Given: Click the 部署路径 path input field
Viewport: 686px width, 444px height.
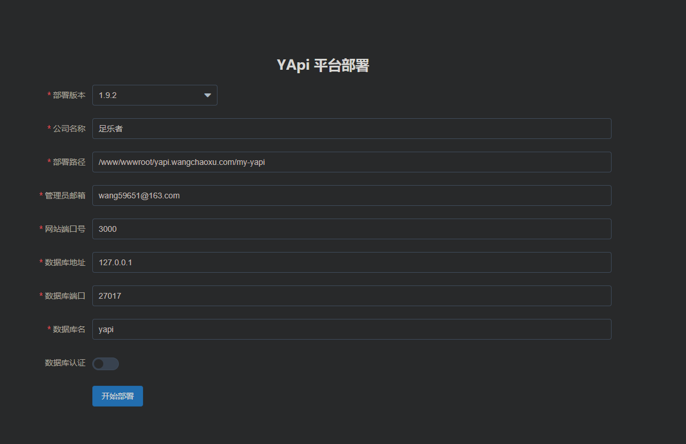Looking at the screenshot, I should (x=352, y=162).
